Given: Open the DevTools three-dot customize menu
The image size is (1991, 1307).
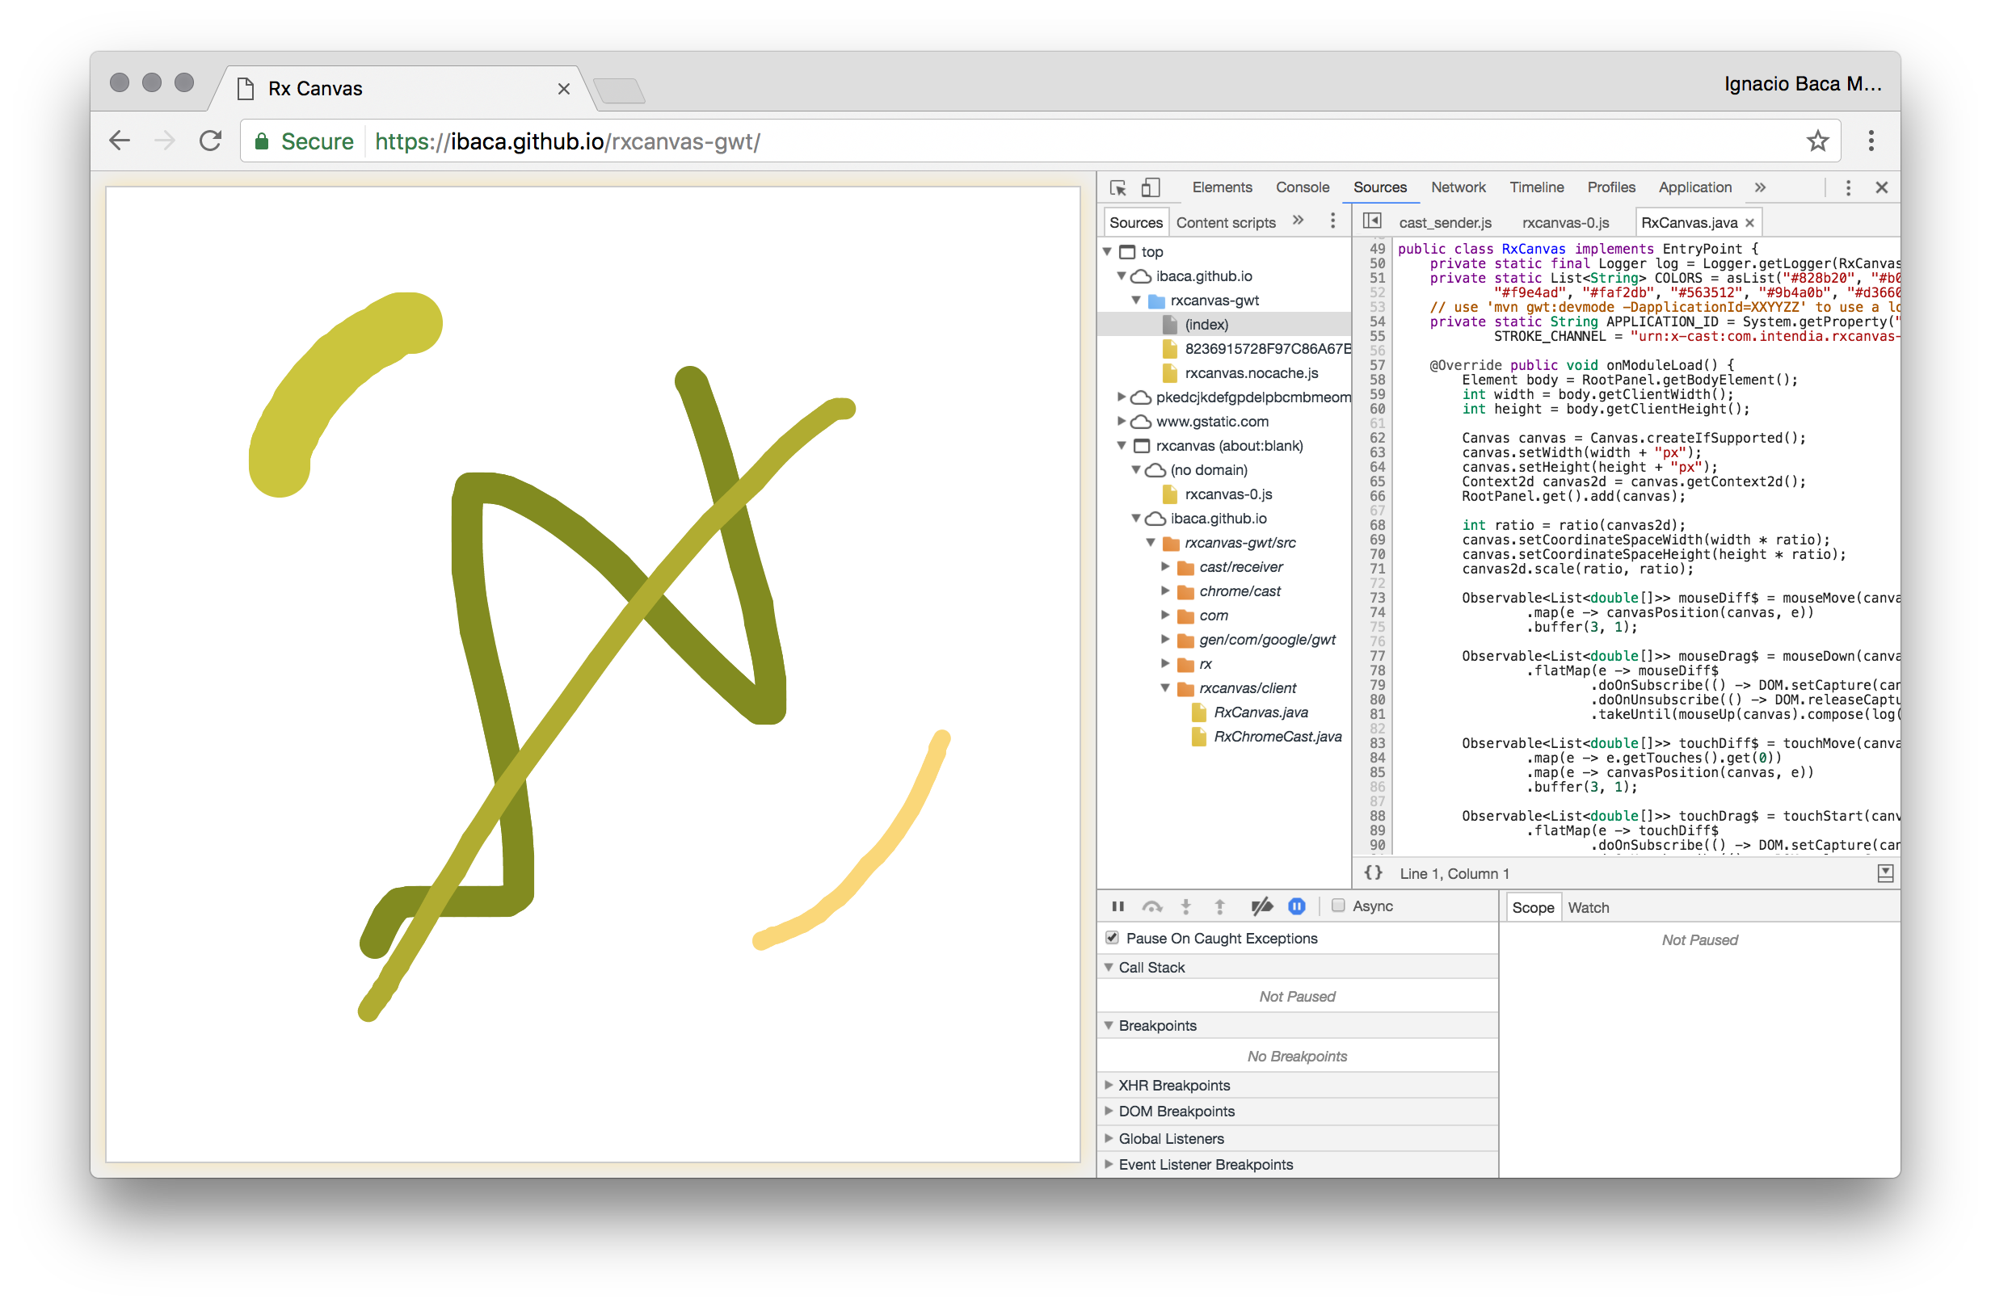Looking at the screenshot, I should [1848, 187].
